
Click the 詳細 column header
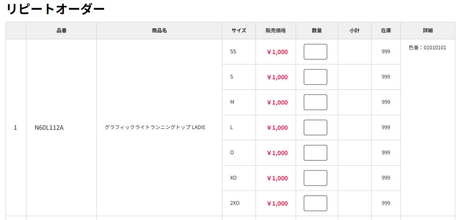pyautogui.click(x=428, y=30)
